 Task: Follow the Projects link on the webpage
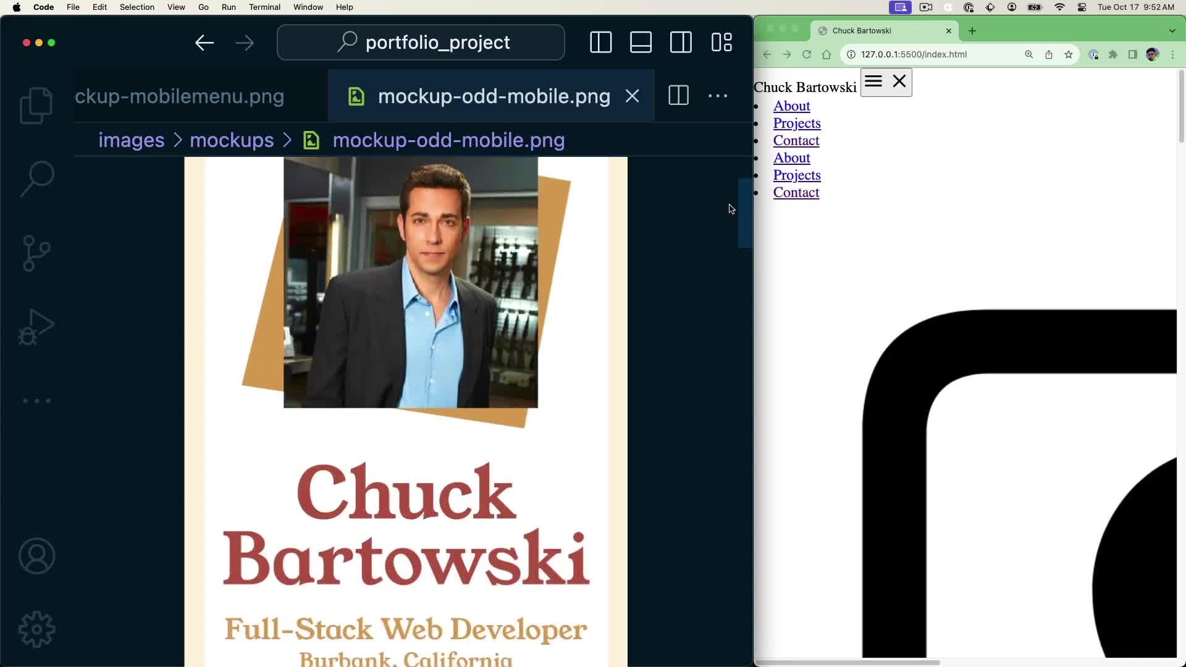(796, 124)
